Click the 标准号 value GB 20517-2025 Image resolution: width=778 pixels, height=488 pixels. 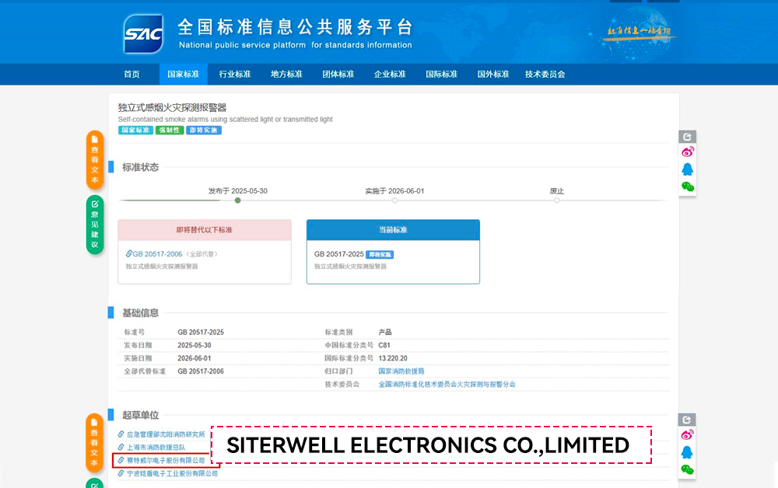point(201,332)
